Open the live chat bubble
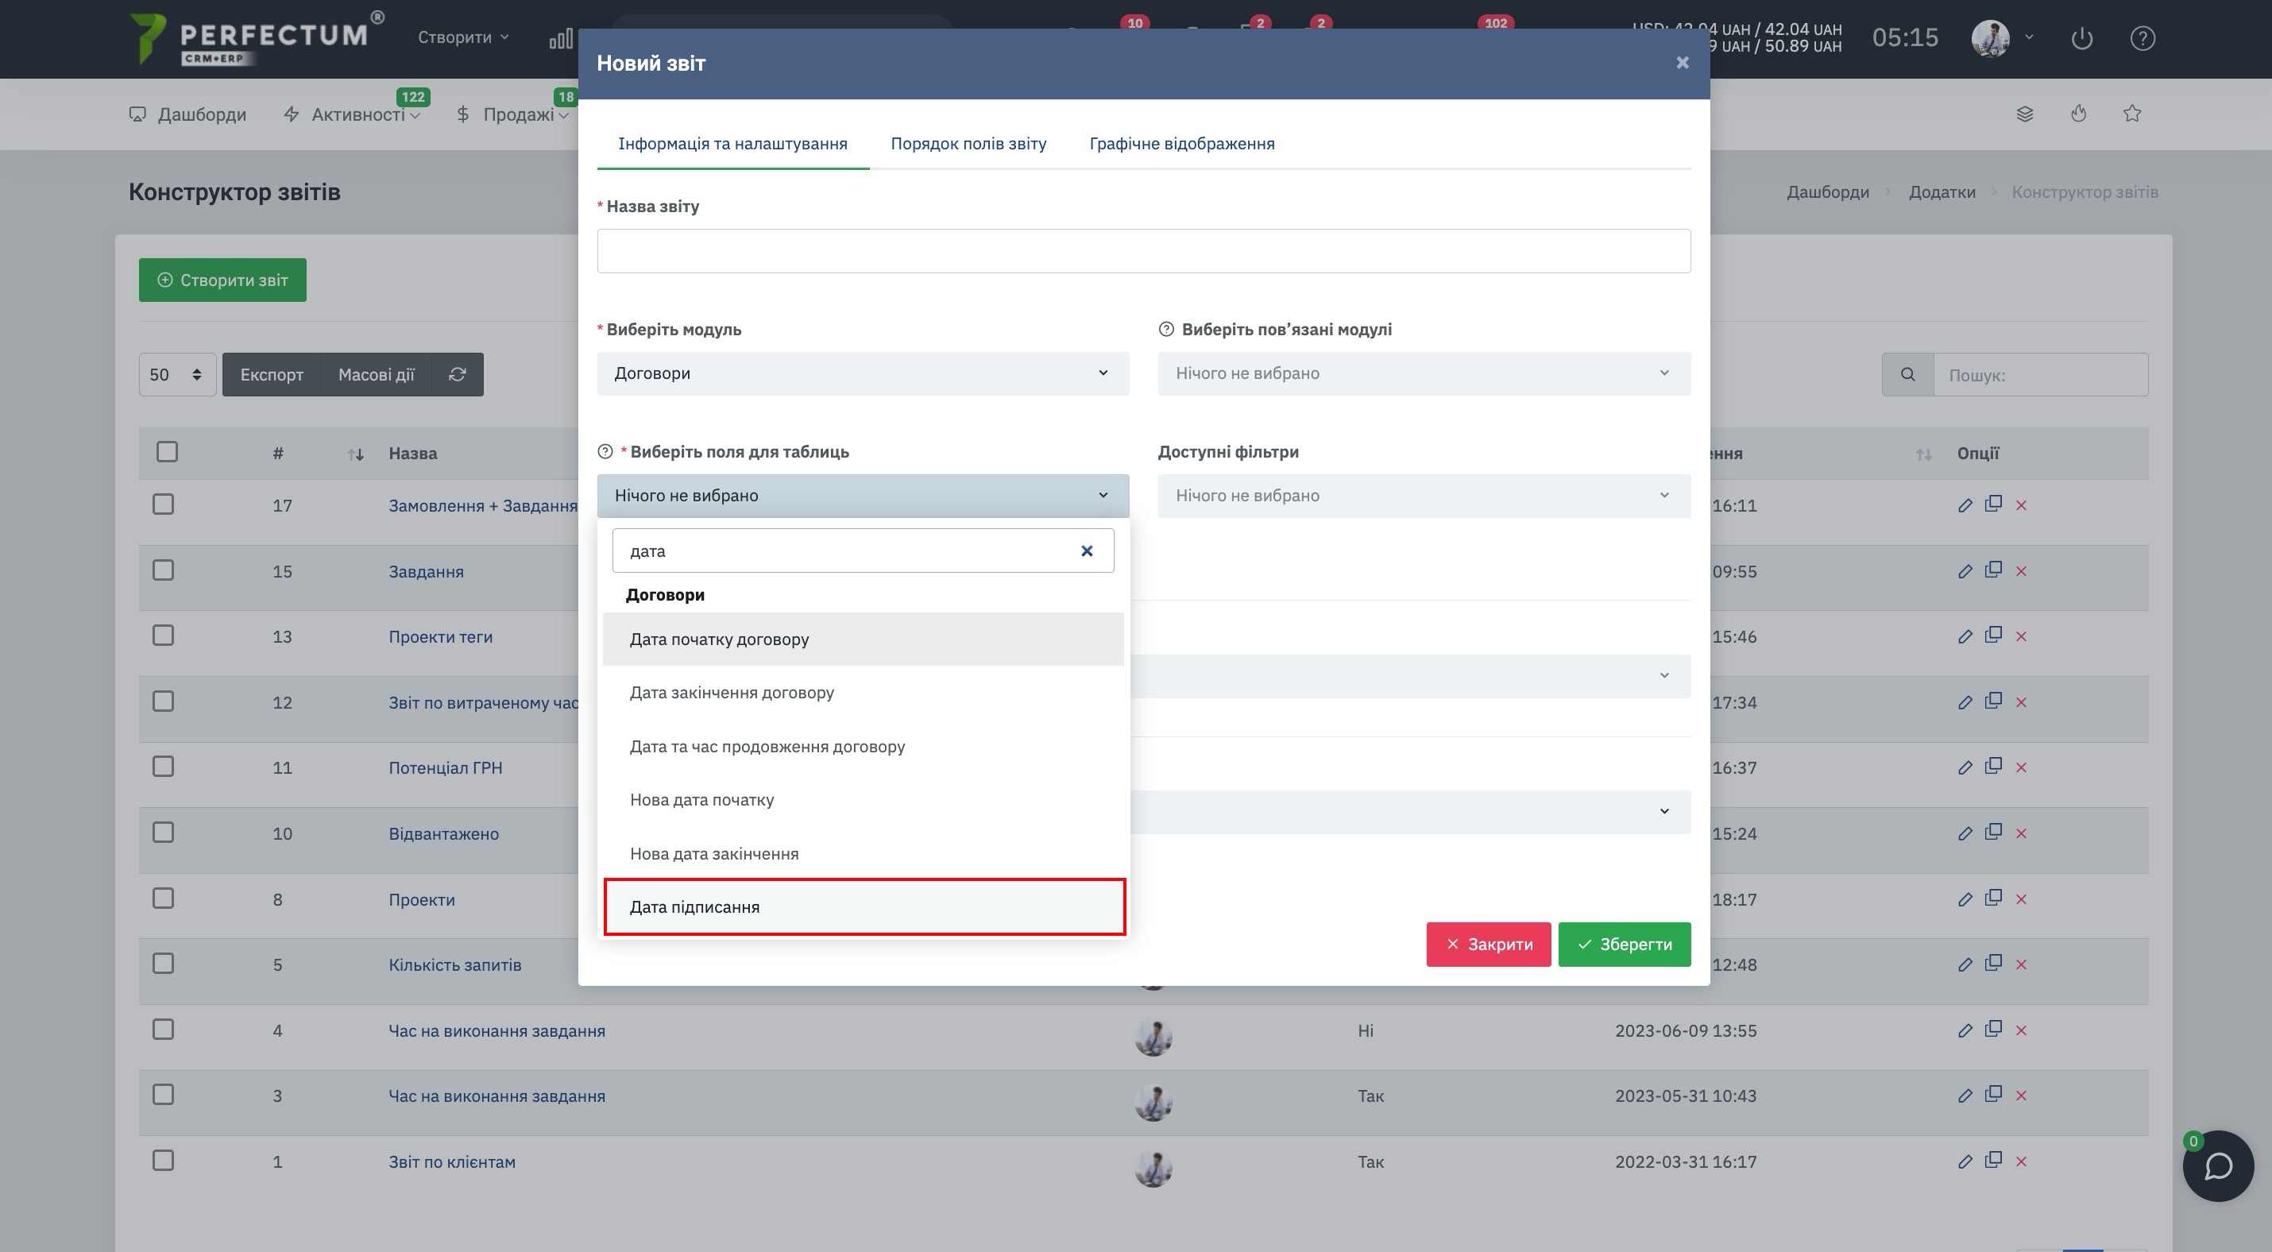Screen dimensions: 2272x1252 coord(2217,1165)
